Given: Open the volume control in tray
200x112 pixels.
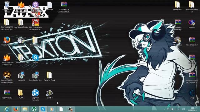Looking at the screenshot, I should point(179,109).
